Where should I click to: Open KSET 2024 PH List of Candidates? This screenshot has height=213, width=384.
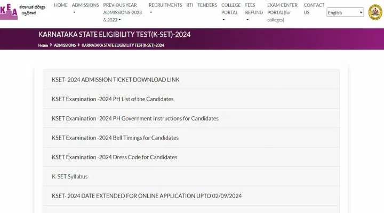tap(113, 99)
